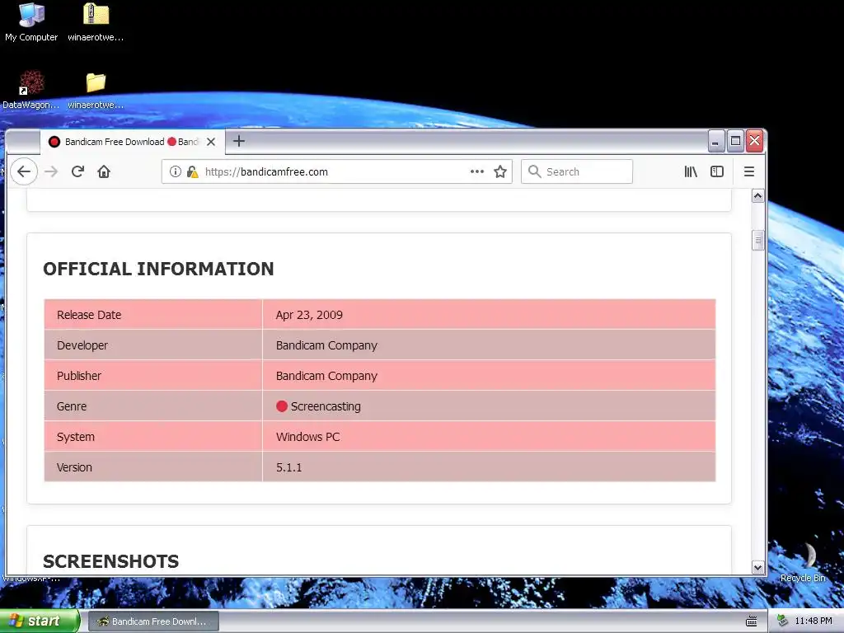Screen dimensions: 844x633
Task: Select the Bandicam Free Download tab
Action: click(x=133, y=142)
